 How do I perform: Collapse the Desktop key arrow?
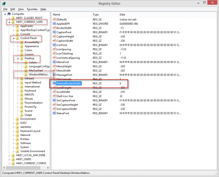(x=18, y=59)
